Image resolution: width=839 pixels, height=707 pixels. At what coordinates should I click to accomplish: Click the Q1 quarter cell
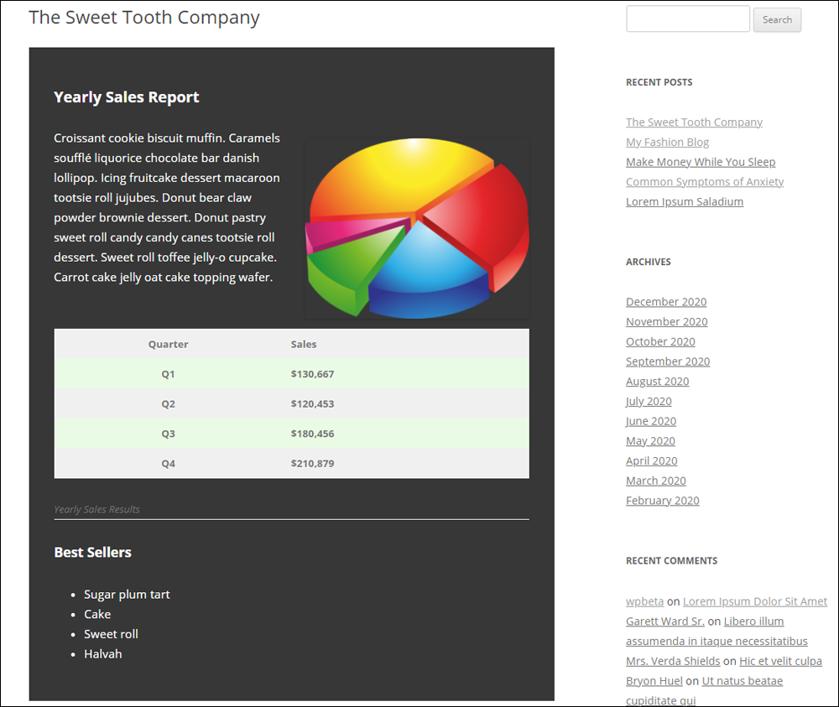coord(168,374)
